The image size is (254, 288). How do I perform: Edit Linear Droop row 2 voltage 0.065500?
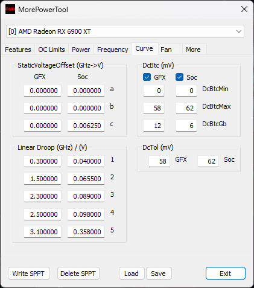pos(86,179)
